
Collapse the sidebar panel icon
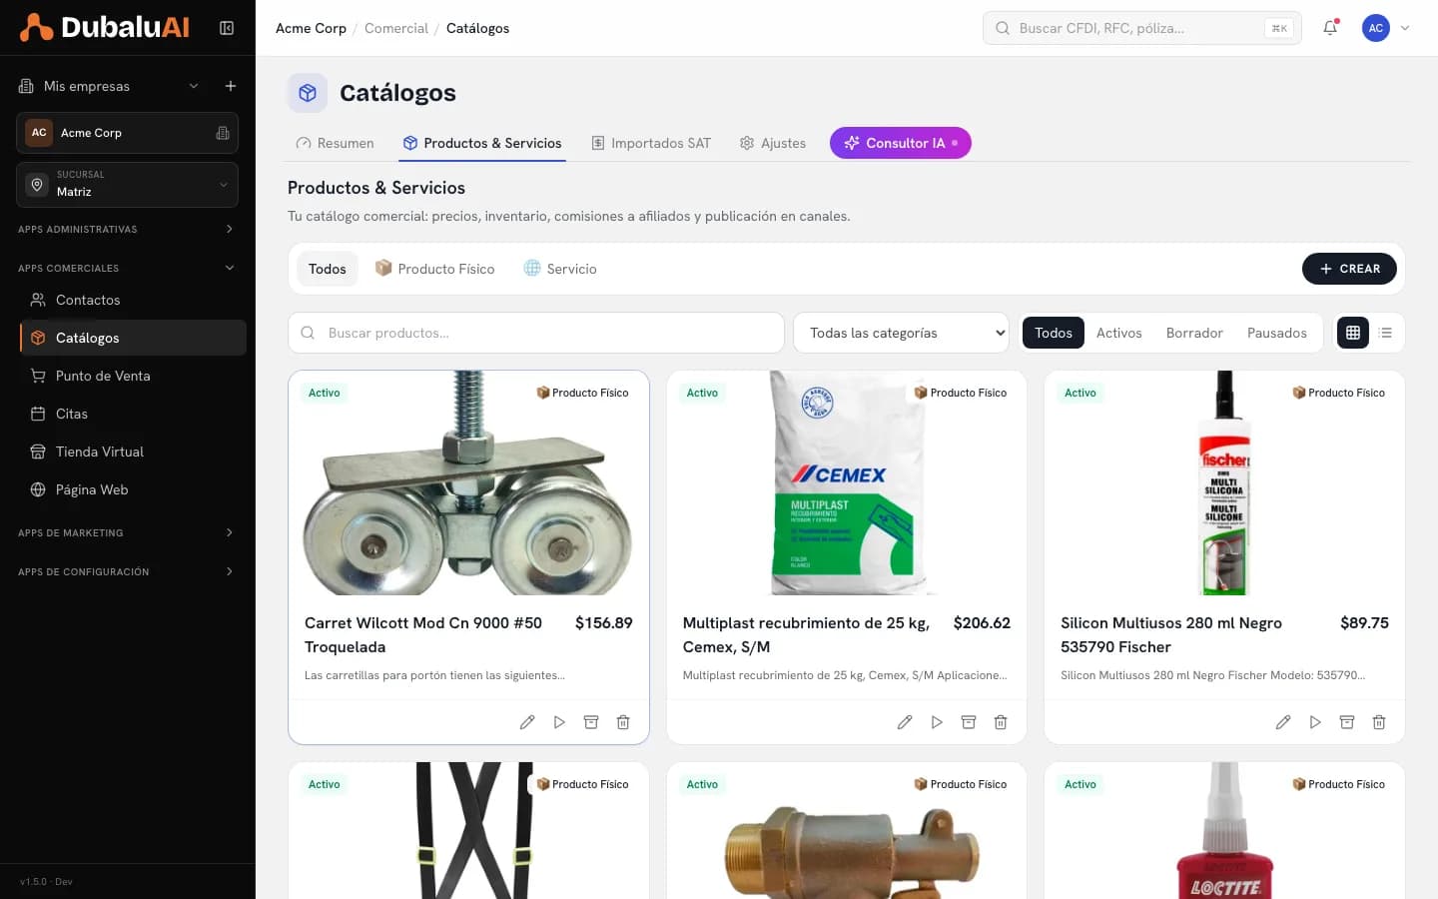pyautogui.click(x=227, y=28)
